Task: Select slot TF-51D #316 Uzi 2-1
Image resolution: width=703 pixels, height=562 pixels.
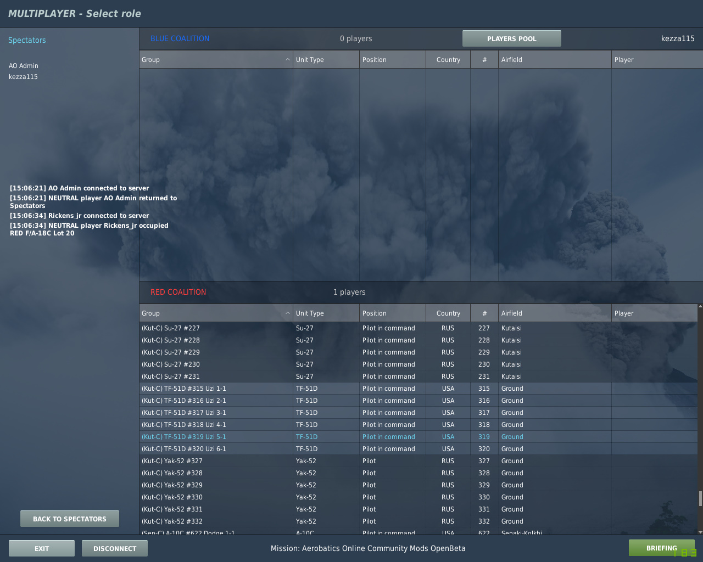Action: click(x=418, y=401)
